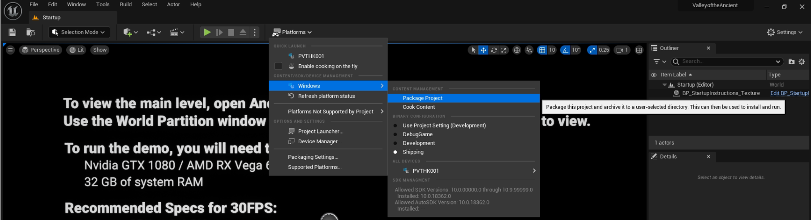Open the File menu
Viewport: 811px width, 220px height.
pyautogui.click(x=34, y=4)
